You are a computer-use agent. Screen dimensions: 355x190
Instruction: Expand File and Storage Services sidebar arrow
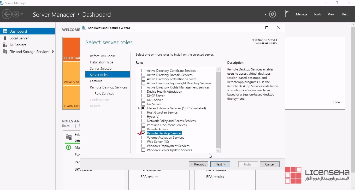(53, 52)
